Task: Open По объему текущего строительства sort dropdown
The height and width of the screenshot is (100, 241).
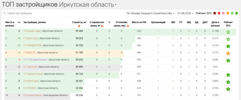Action: pyautogui.click(x=150, y=14)
